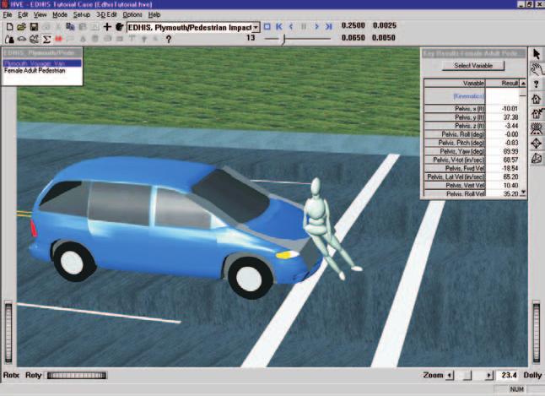Click the black hand icon next to the plus
This screenshot has width=545, height=396.
[x=119, y=27]
